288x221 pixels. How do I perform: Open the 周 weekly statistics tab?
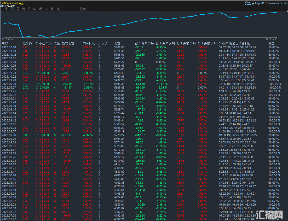pyautogui.click(x=18, y=9)
